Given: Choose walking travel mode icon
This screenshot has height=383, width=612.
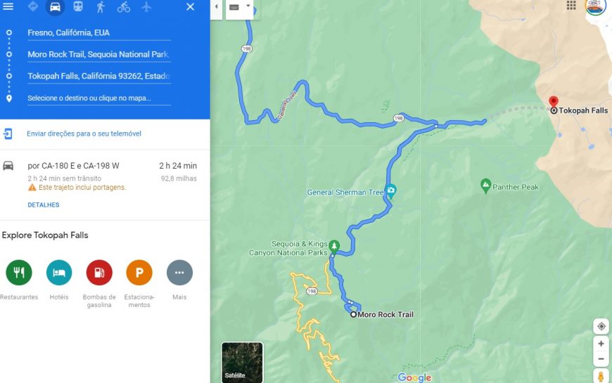Looking at the screenshot, I should click(101, 6).
